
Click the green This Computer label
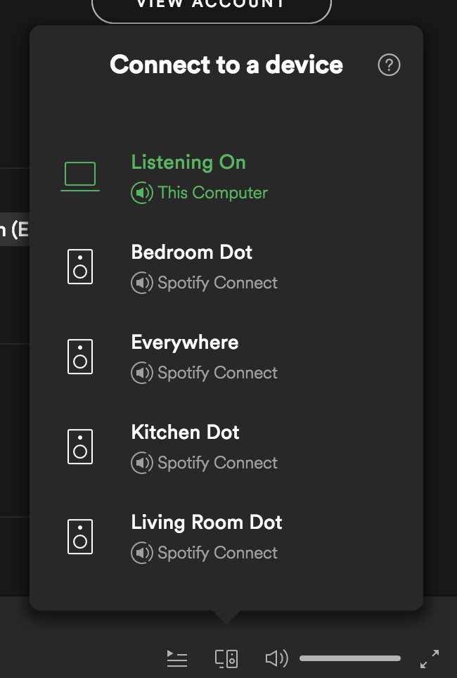coord(212,193)
